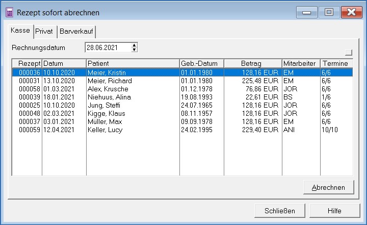Select row for Meier, Richard
The width and height of the screenshot is (367, 225).
[x=182, y=81]
